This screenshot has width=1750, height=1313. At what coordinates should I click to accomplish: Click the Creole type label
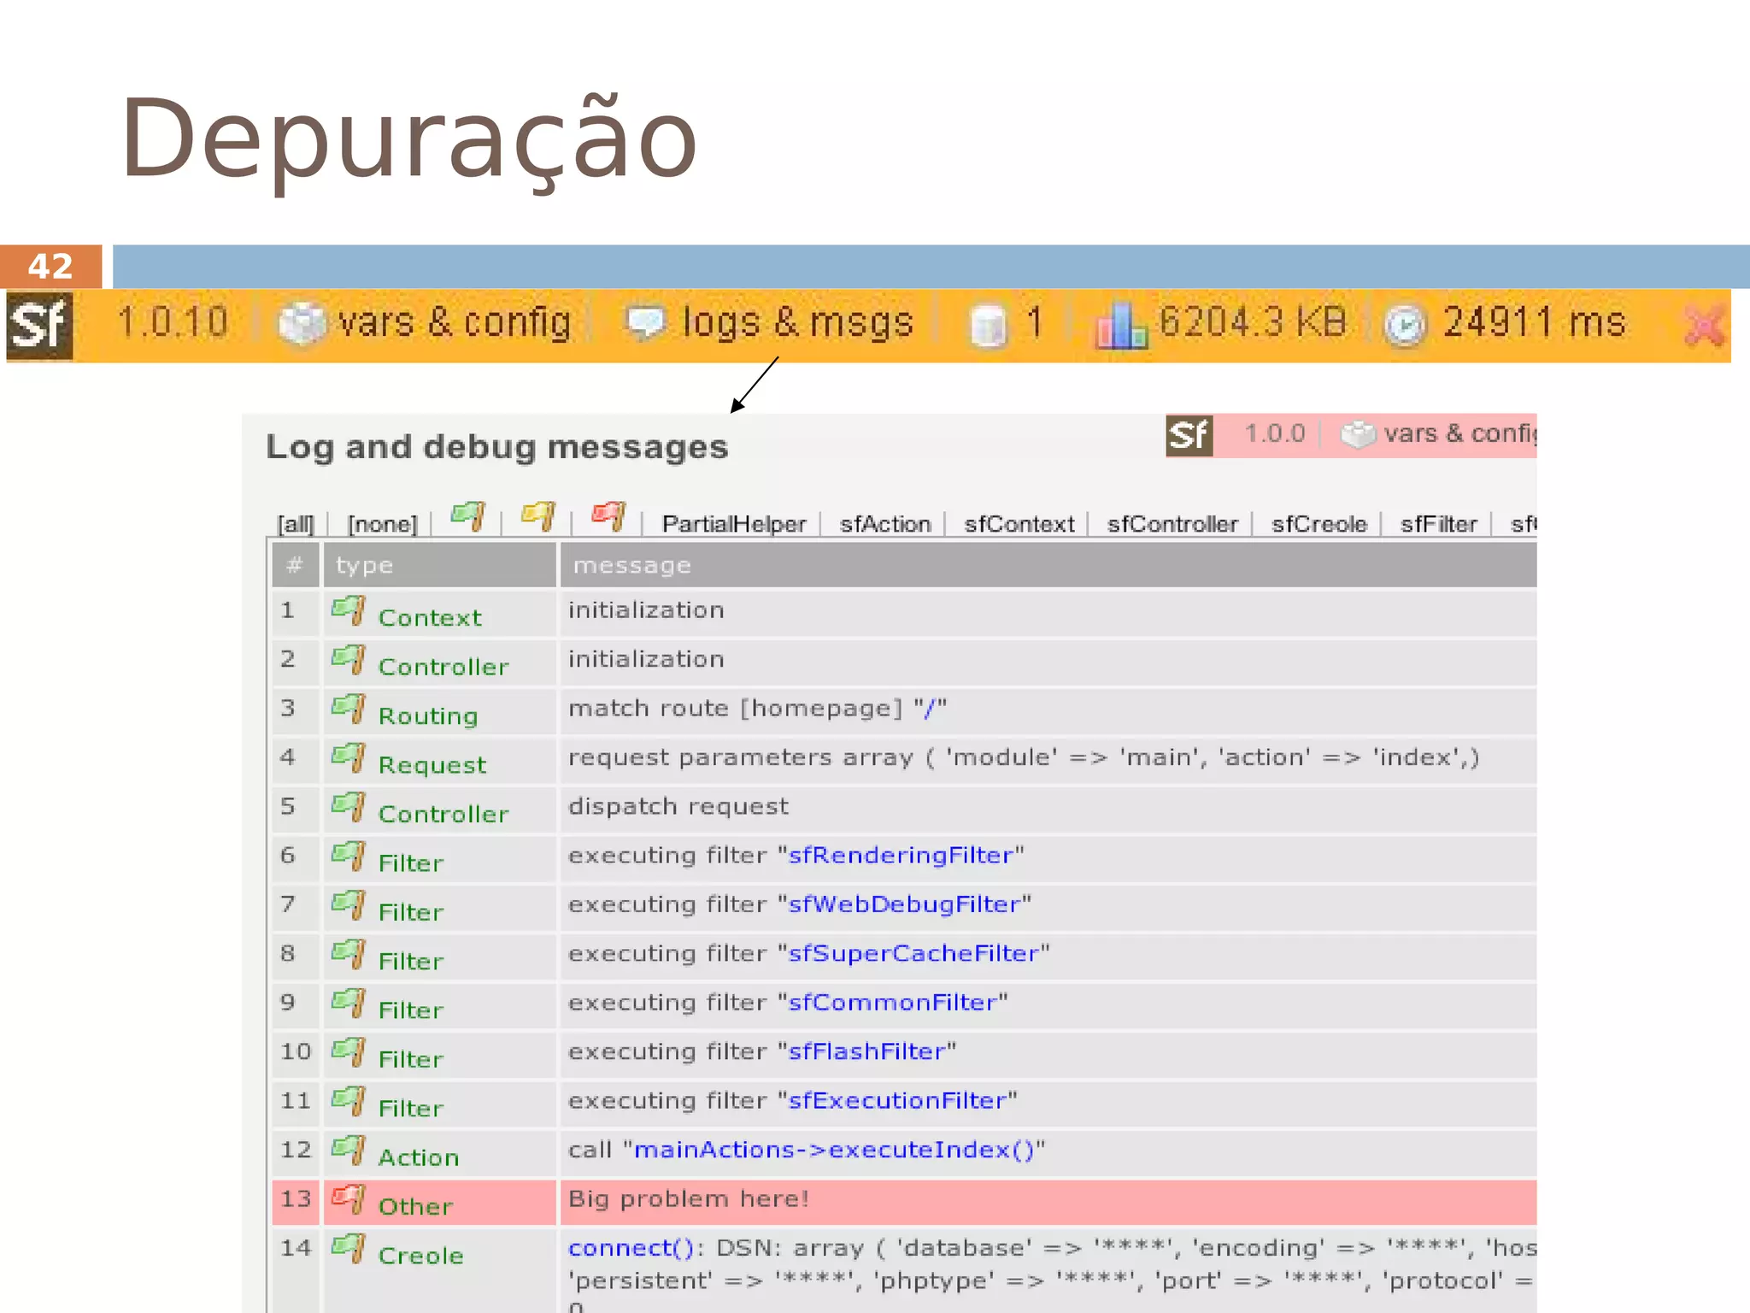(420, 1256)
